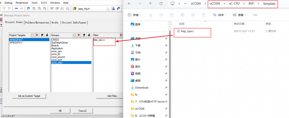
Task: Click the Undo icon in Keil toolbar
Action: 4,9
